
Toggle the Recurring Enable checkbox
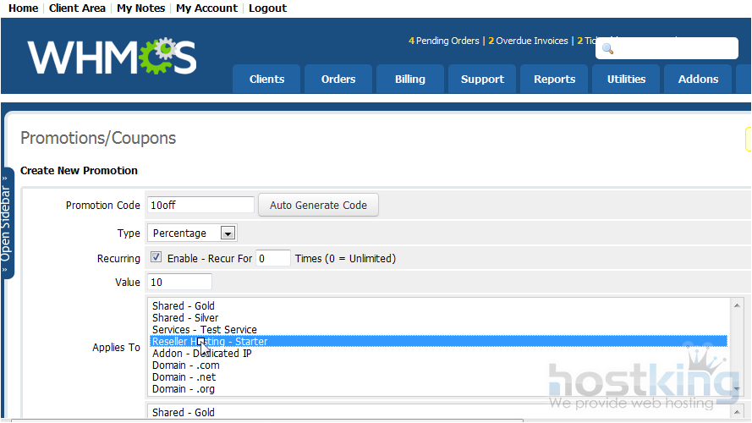point(156,257)
